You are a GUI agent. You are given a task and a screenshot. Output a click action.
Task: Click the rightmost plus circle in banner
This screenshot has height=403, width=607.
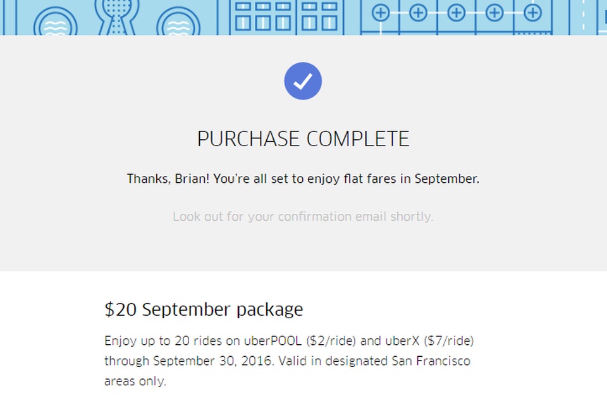[533, 12]
